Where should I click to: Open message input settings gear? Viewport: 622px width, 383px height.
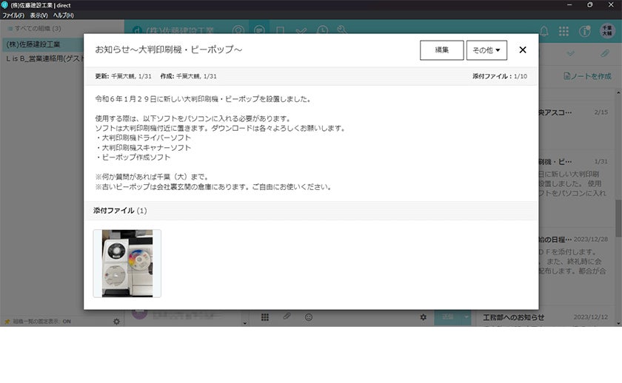click(424, 317)
